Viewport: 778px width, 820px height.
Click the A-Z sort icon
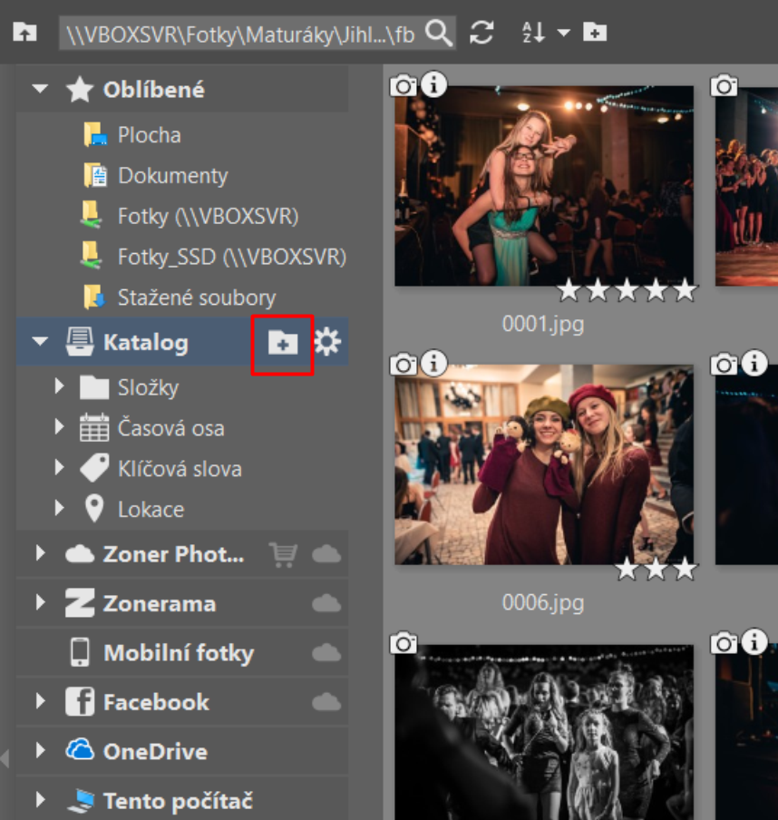(533, 33)
